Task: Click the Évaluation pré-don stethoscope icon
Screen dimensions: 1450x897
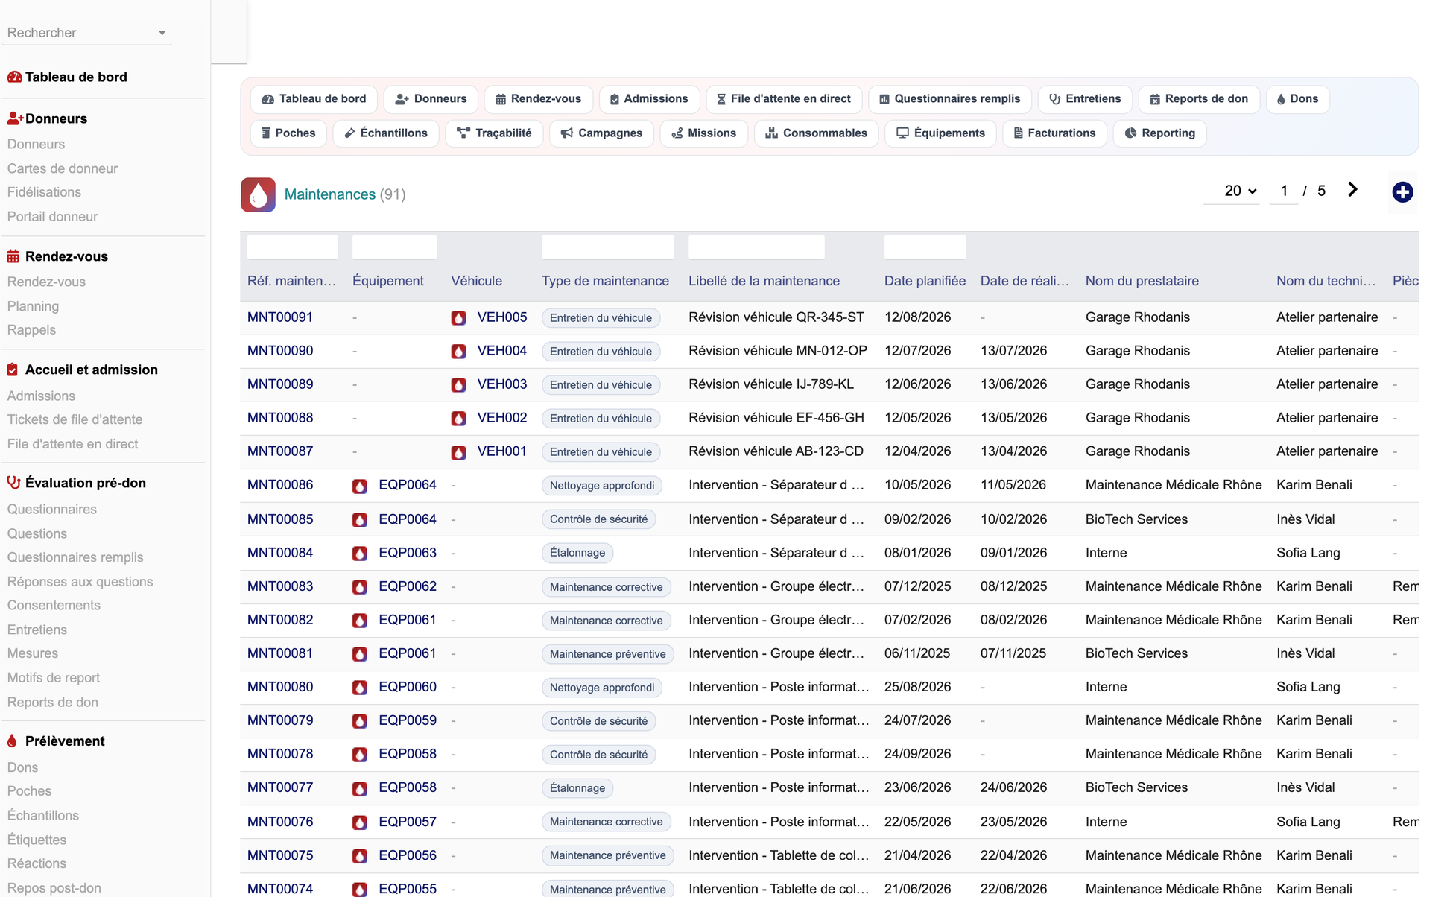Action: (x=13, y=483)
